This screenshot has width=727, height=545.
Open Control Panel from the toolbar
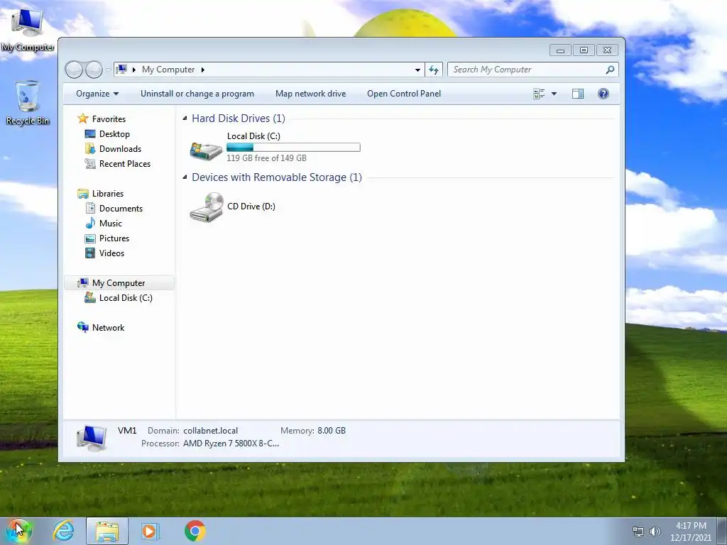404,94
